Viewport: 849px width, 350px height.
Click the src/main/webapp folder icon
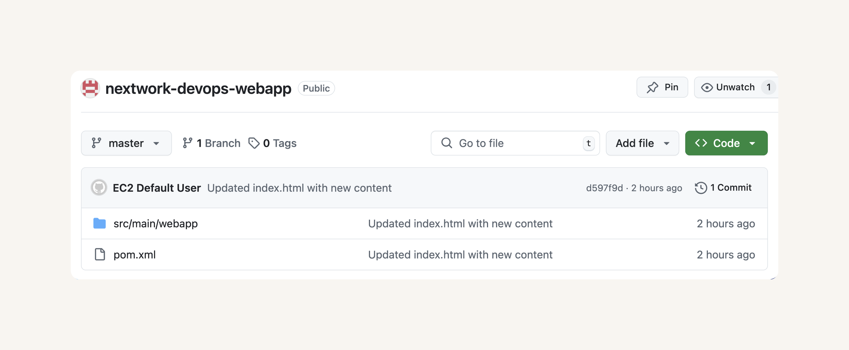[99, 223]
